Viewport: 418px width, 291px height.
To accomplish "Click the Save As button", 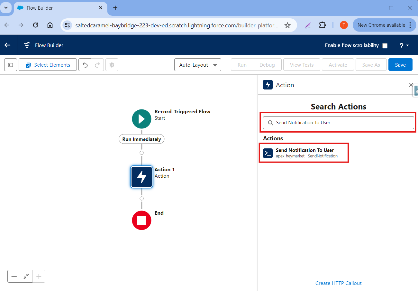I will [x=371, y=65].
